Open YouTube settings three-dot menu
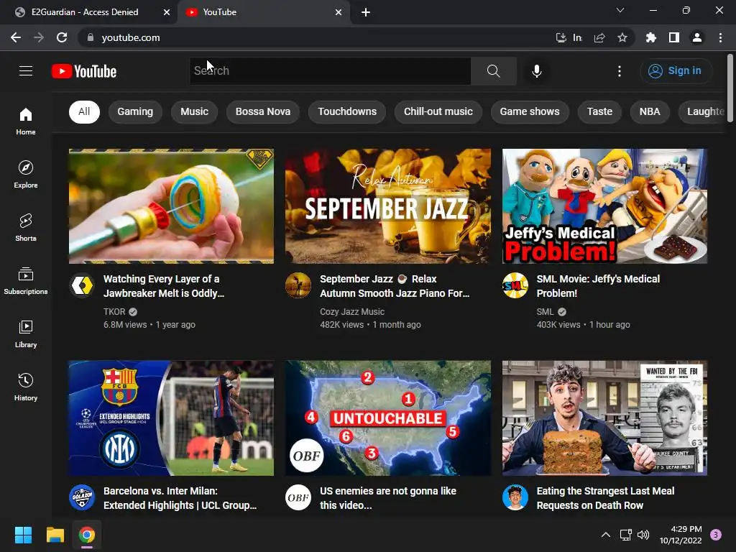The image size is (736, 552). coord(620,71)
